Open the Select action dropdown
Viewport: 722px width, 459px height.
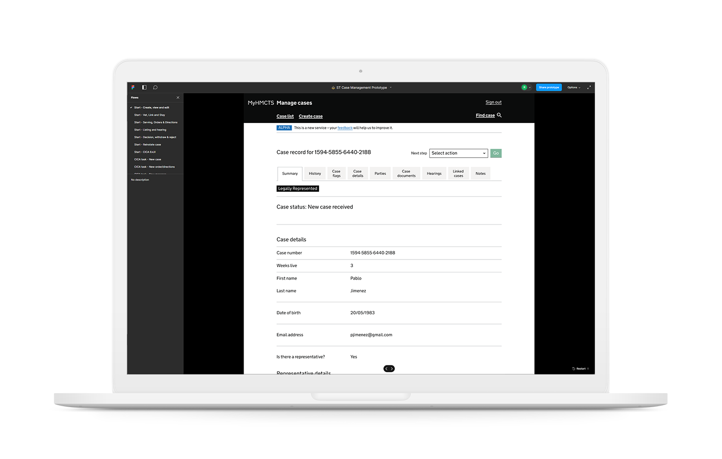pos(458,153)
